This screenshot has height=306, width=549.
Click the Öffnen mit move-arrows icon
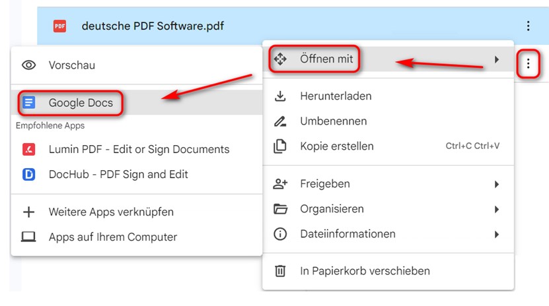point(280,59)
